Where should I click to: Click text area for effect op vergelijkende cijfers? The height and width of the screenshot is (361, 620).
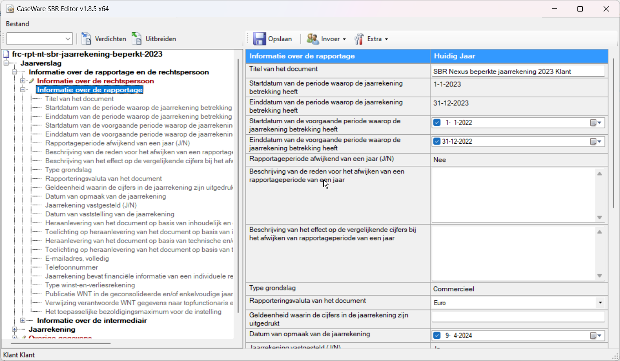pos(514,254)
